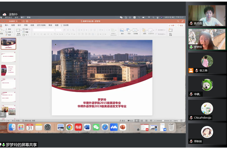Screen dimensions: 227x148
Task: Select the second slide thumbnail
Action: tap(9, 57)
